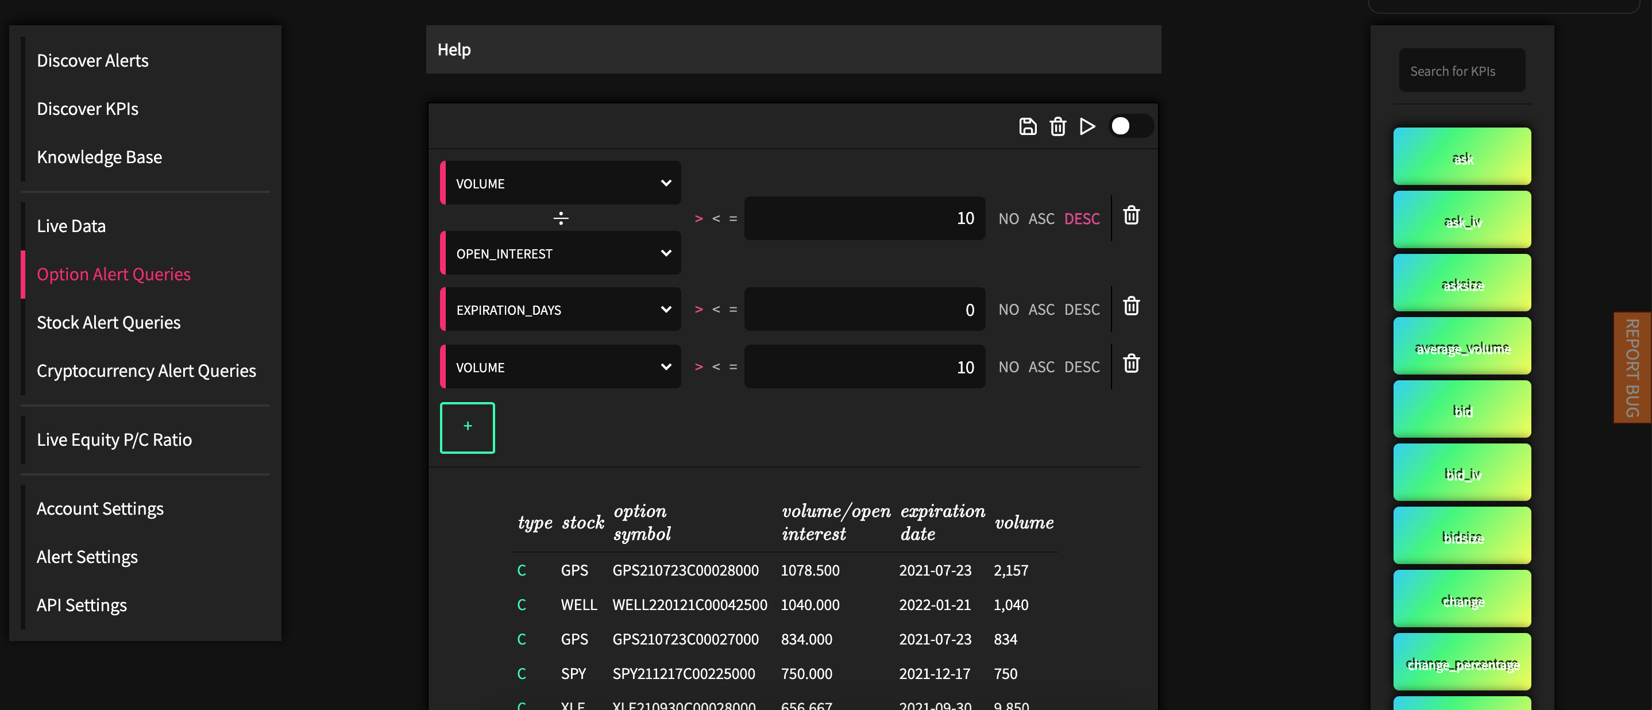The height and width of the screenshot is (710, 1652).
Task: Click the REPORT BUG side tab
Action: [1632, 368]
